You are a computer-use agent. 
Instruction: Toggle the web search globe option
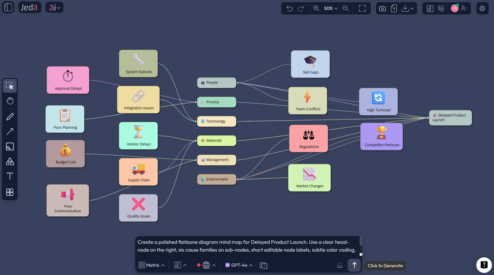[x=206, y=265]
